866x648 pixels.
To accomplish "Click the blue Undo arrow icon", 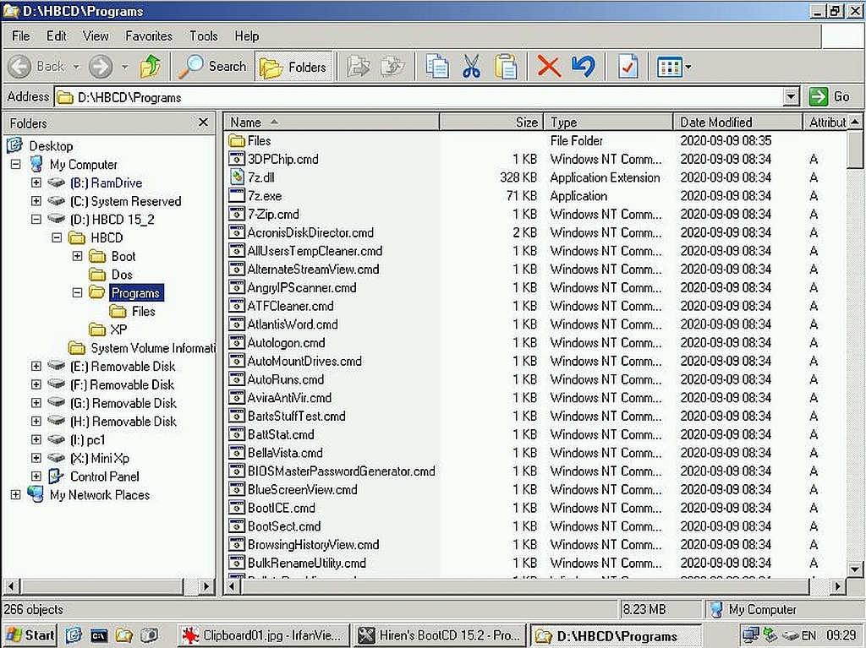I will click(584, 67).
